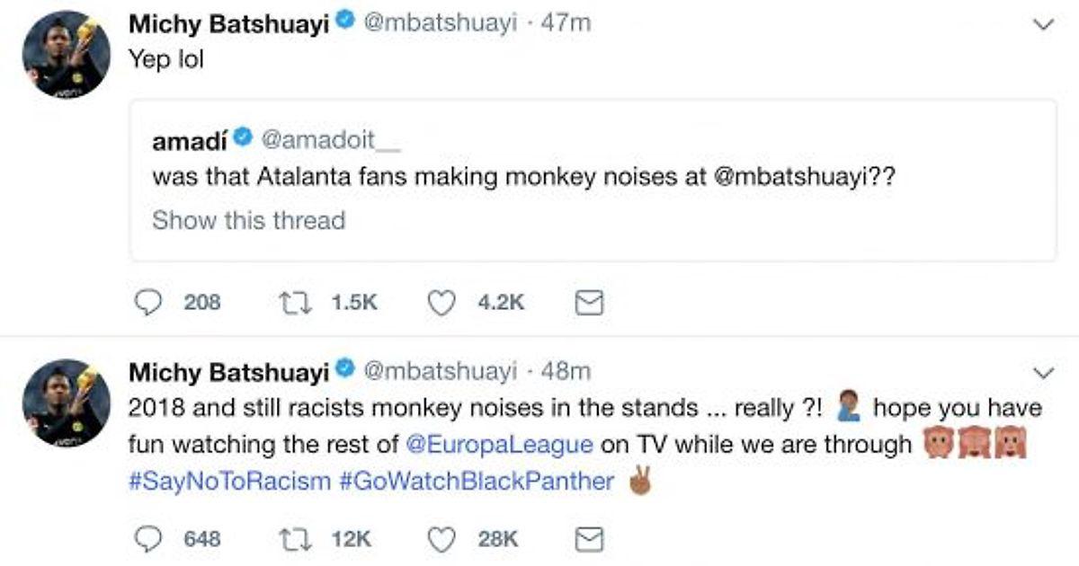The image size is (1079, 566).
Task: Show this thread in quoted tweet
Action: (248, 220)
